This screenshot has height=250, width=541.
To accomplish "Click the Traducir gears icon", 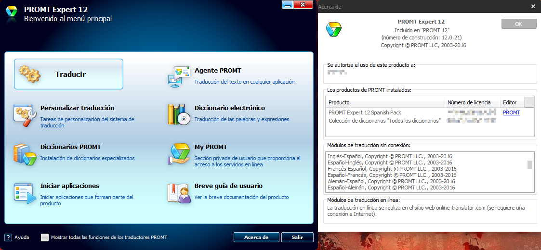I will tap(29, 74).
